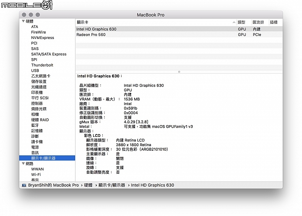Click the 0x591b device ID value
The image size is (302, 216).
[130, 108]
